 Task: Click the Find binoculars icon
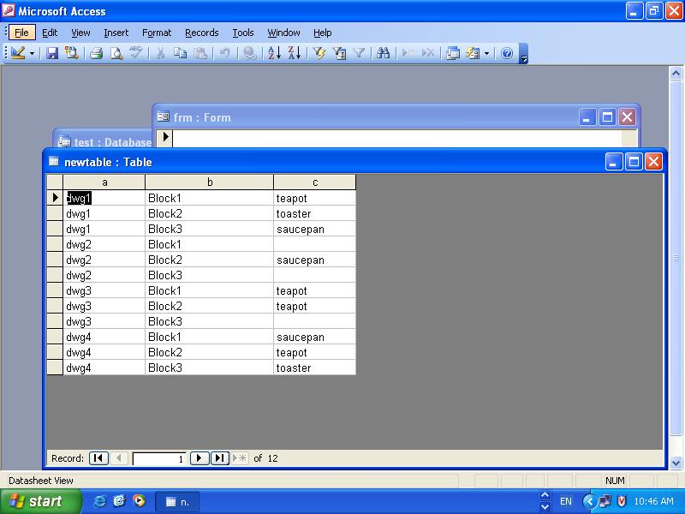click(x=384, y=53)
